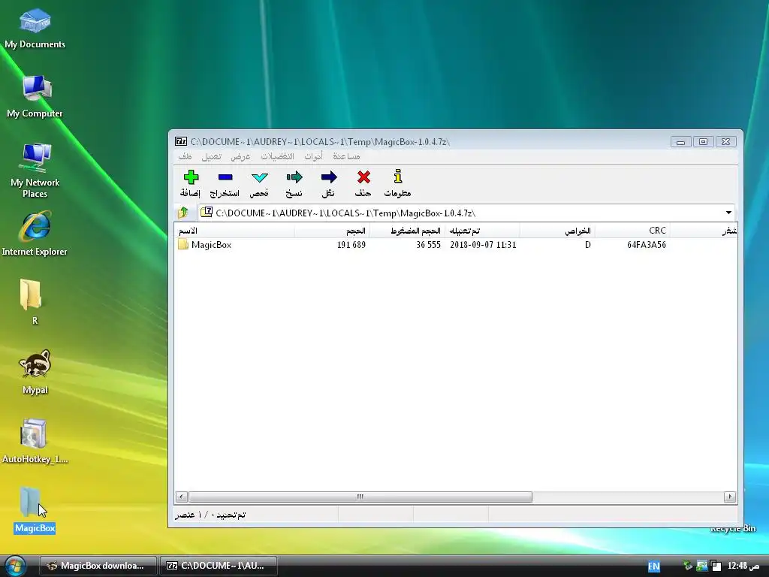Click the 64FA3A56 CRC value
The width and height of the screenshot is (769, 577).
(647, 245)
